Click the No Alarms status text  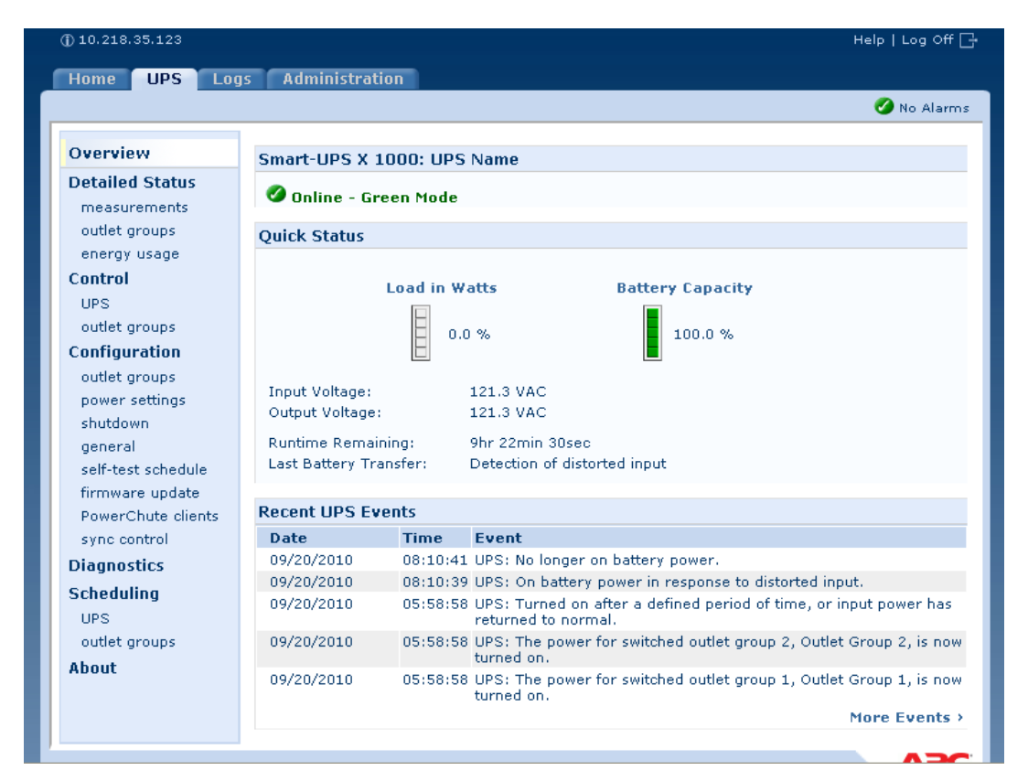click(x=934, y=108)
